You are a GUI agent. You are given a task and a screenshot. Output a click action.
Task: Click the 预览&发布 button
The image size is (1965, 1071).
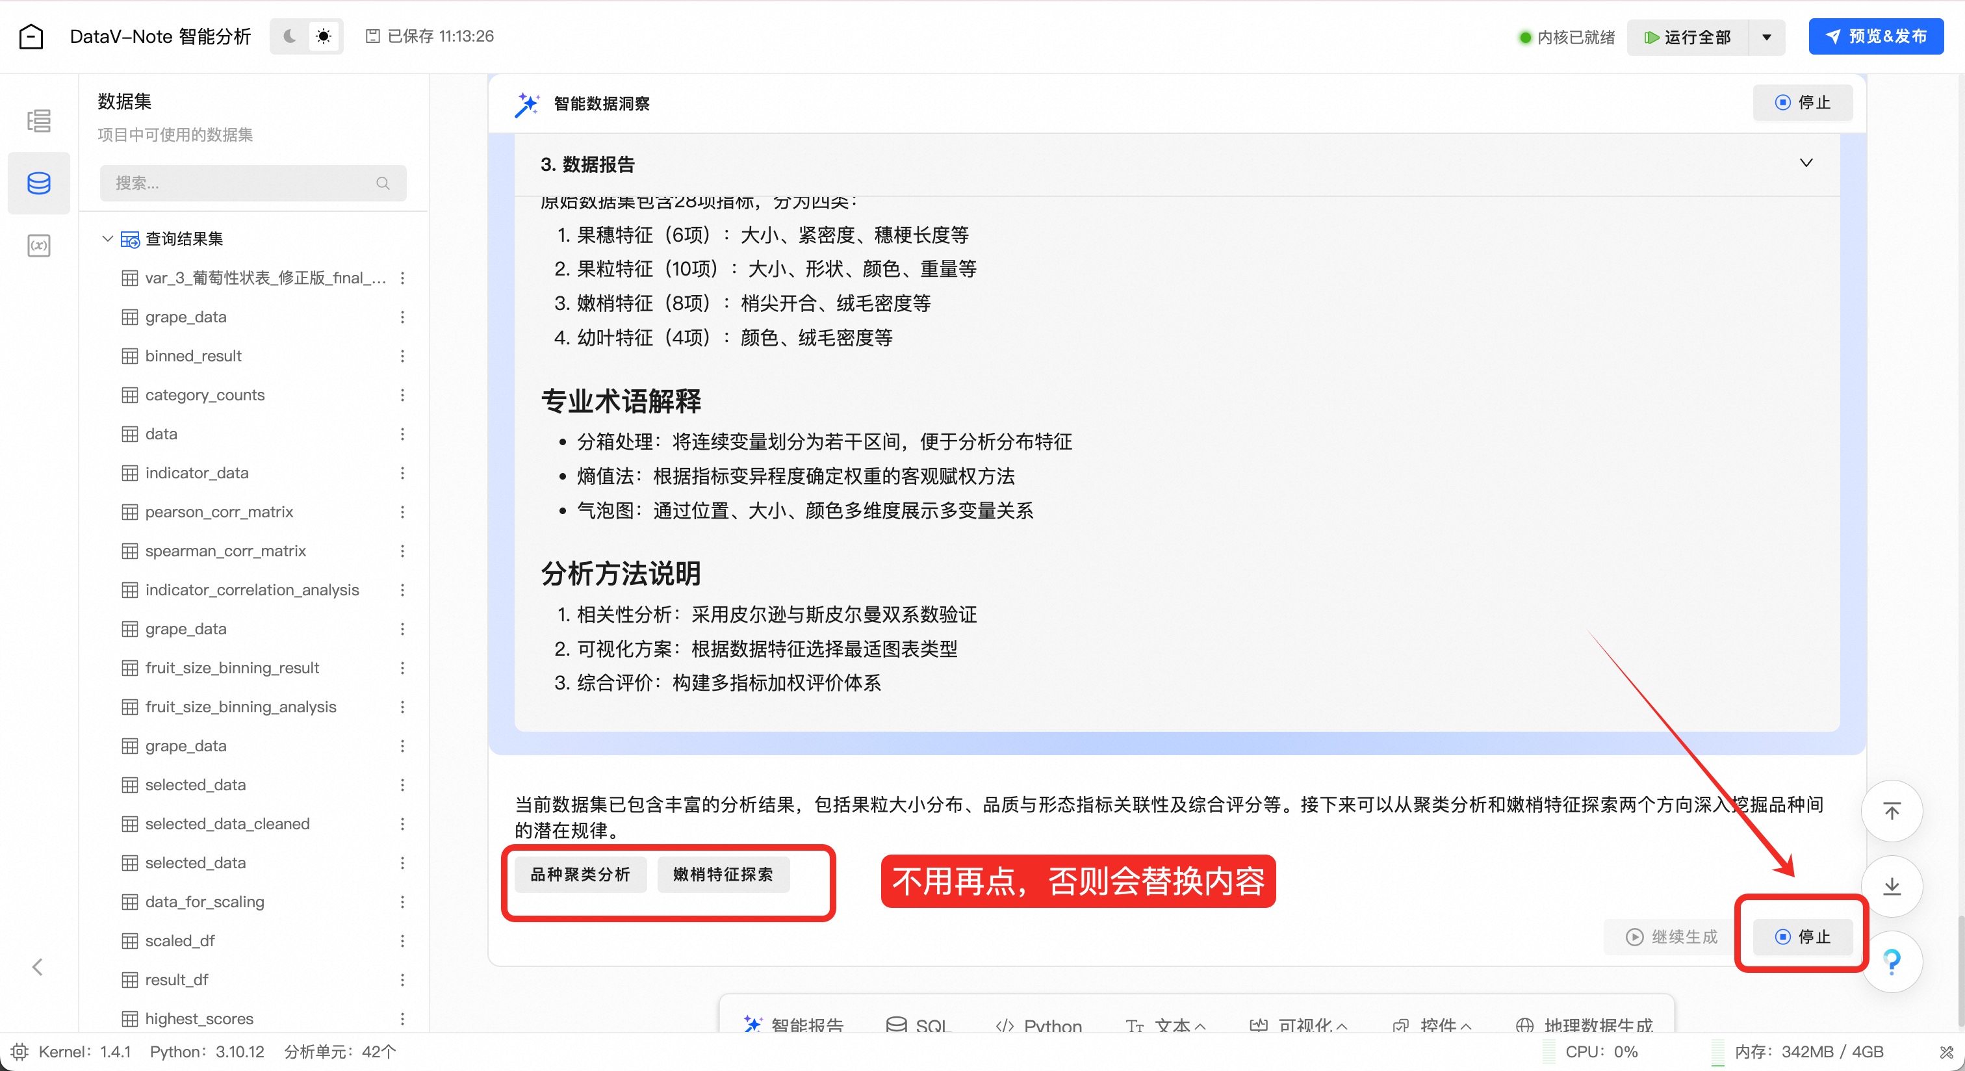(1876, 36)
